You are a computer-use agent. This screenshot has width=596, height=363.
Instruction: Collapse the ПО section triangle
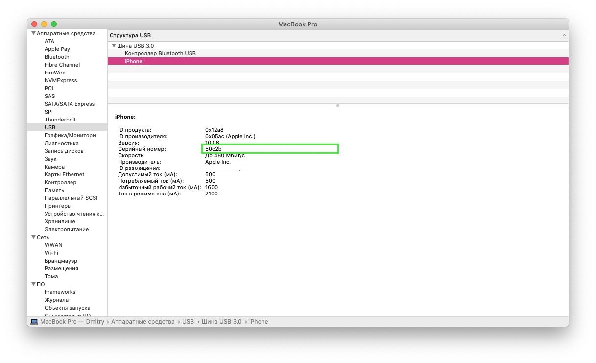33,284
